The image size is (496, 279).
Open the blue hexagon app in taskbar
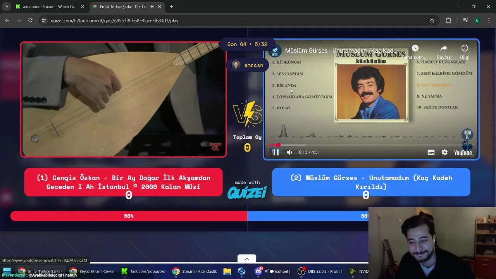(x=242, y=271)
